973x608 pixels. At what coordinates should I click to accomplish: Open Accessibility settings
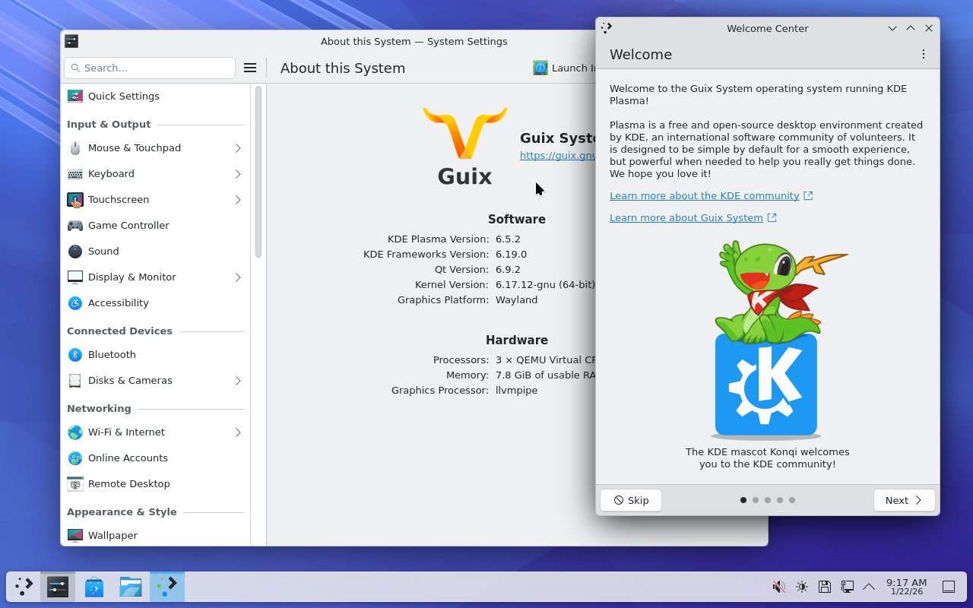tap(118, 302)
